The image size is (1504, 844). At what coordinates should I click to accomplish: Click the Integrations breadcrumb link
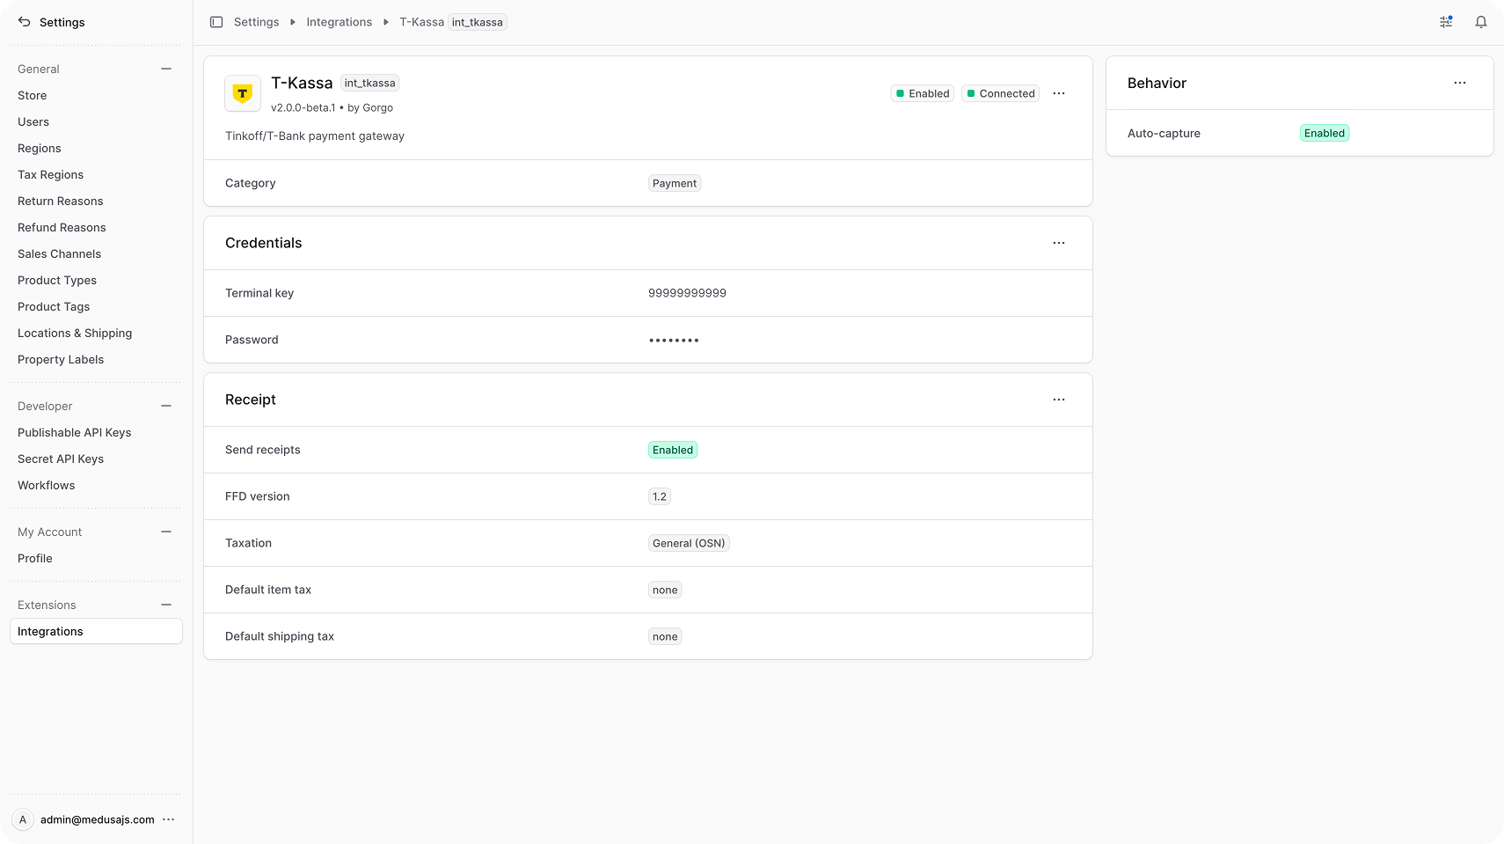339,22
